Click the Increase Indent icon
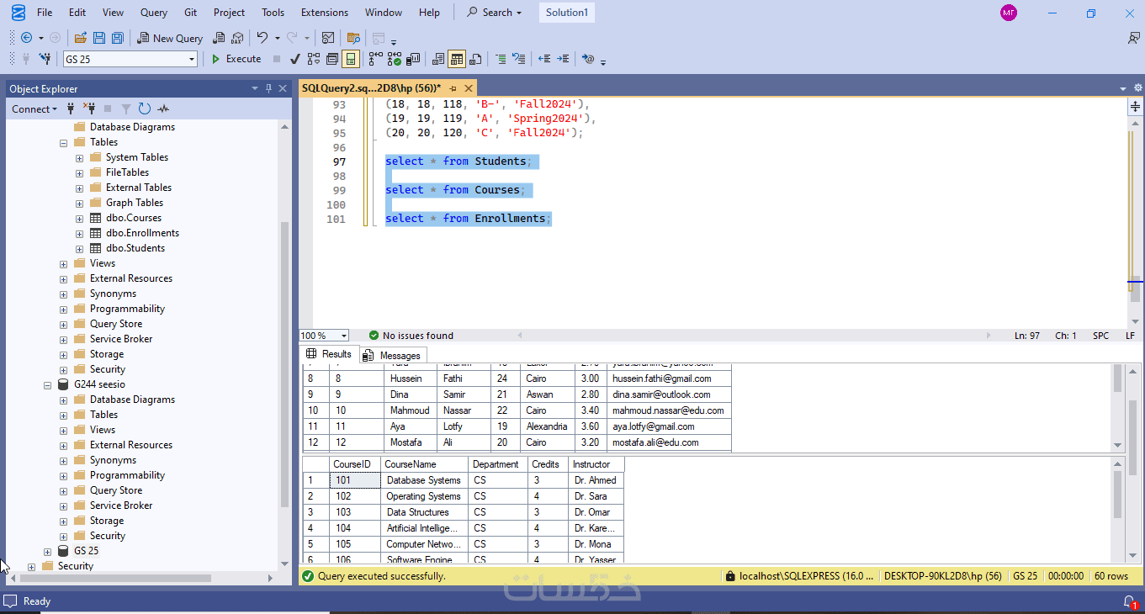1145x614 pixels. click(x=563, y=59)
